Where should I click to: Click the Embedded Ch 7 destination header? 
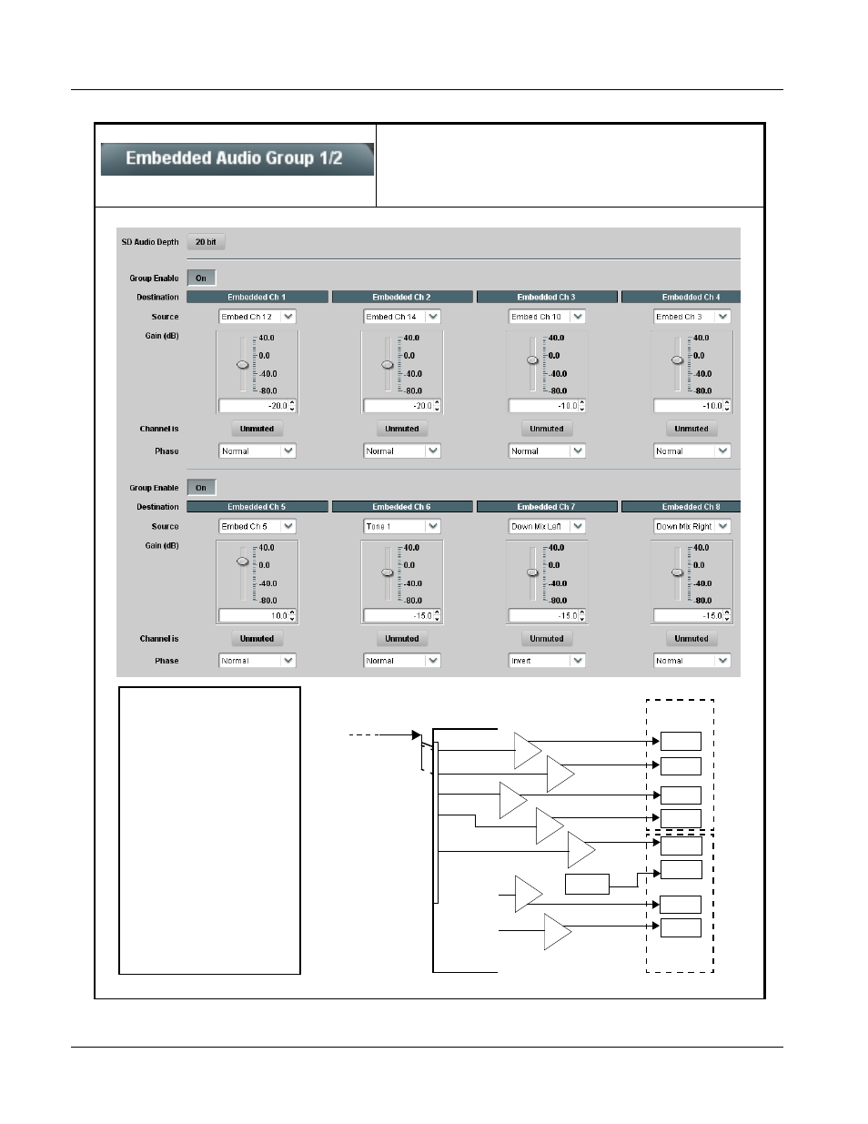tap(547, 507)
